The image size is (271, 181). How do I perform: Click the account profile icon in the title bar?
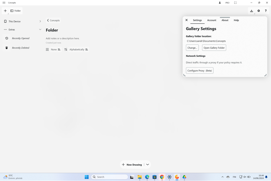(x=220, y=2)
